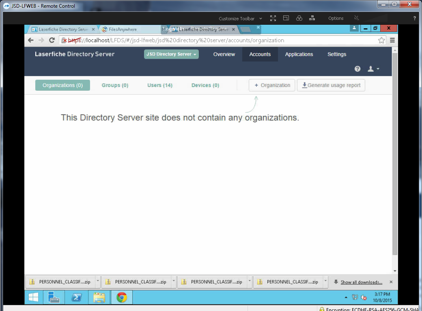Reload the current Chrome page

[x=52, y=40]
